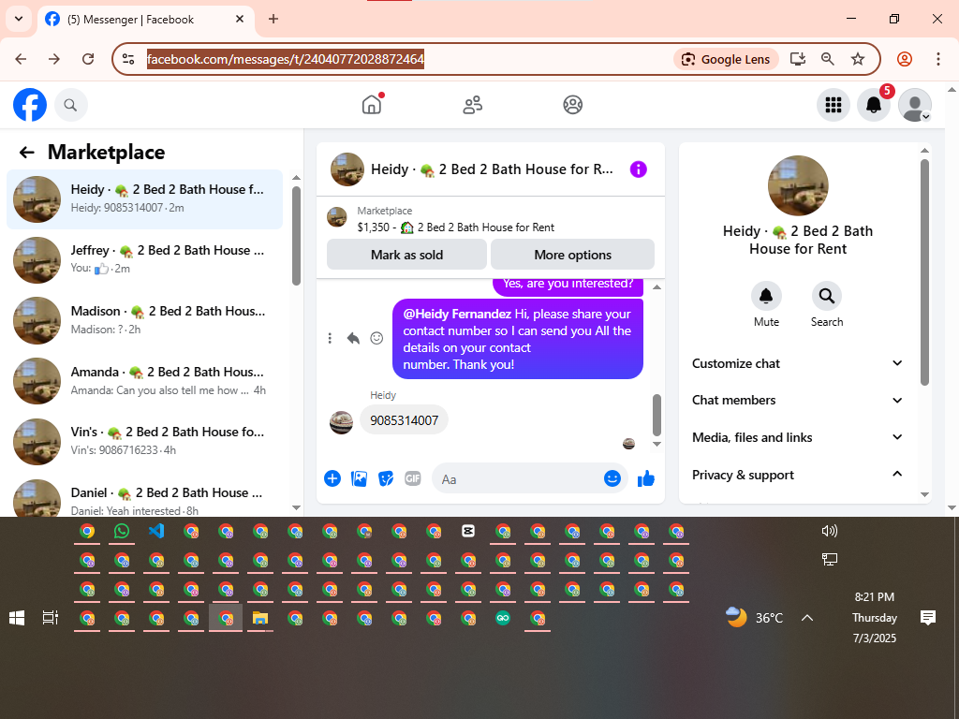Image resolution: width=959 pixels, height=719 pixels.
Task: Click the 9085314007 message bubble
Action: click(405, 420)
